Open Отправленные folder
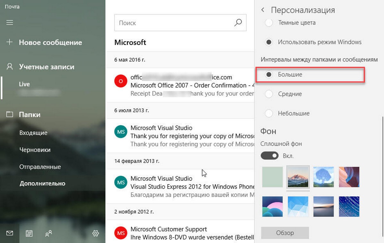Image resolution: width=384 pixels, height=243 pixels. point(40,167)
